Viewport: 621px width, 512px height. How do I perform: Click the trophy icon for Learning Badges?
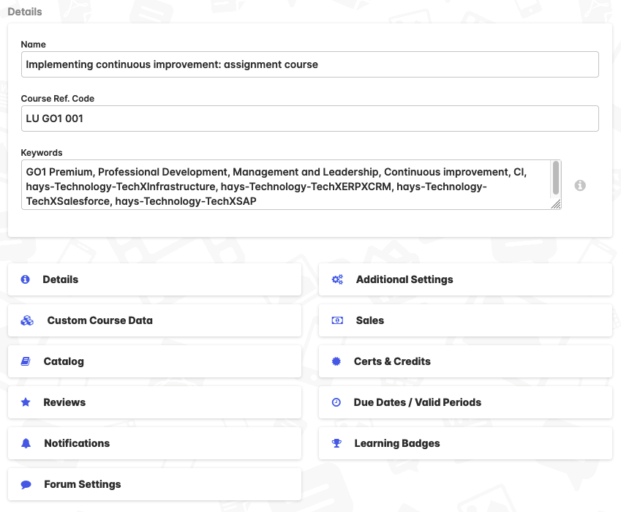[x=336, y=443]
